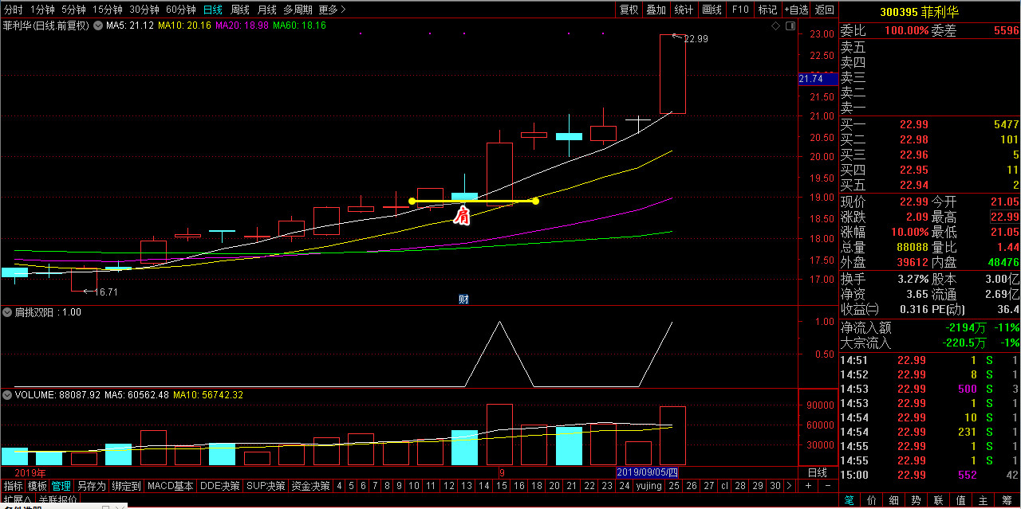
Task: Click the 返回 back button
Action: 826,10
